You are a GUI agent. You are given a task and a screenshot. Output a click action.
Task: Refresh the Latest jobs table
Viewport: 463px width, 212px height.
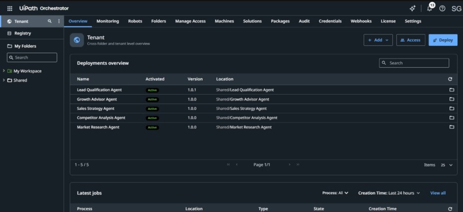450,209
